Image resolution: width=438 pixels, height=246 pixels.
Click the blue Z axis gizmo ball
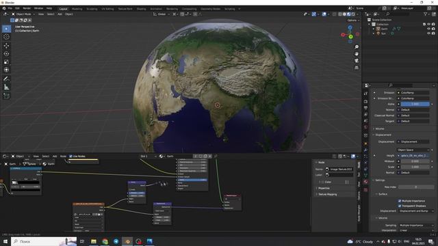coord(350,27)
